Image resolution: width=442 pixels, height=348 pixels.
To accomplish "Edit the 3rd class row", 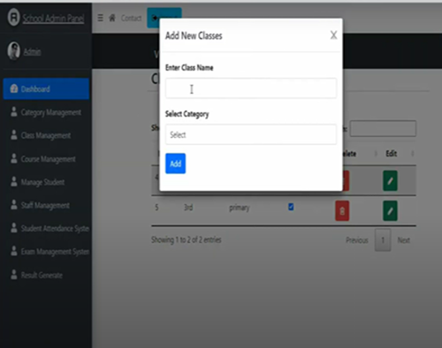I will coord(390,211).
